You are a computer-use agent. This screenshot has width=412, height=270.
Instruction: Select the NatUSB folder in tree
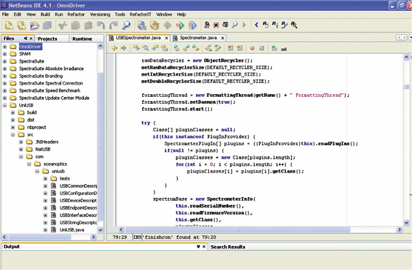click(43, 149)
